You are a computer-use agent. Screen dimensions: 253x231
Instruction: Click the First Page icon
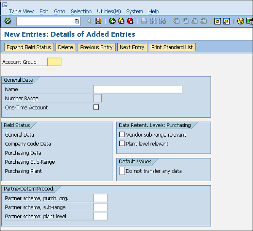click(176, 21)
